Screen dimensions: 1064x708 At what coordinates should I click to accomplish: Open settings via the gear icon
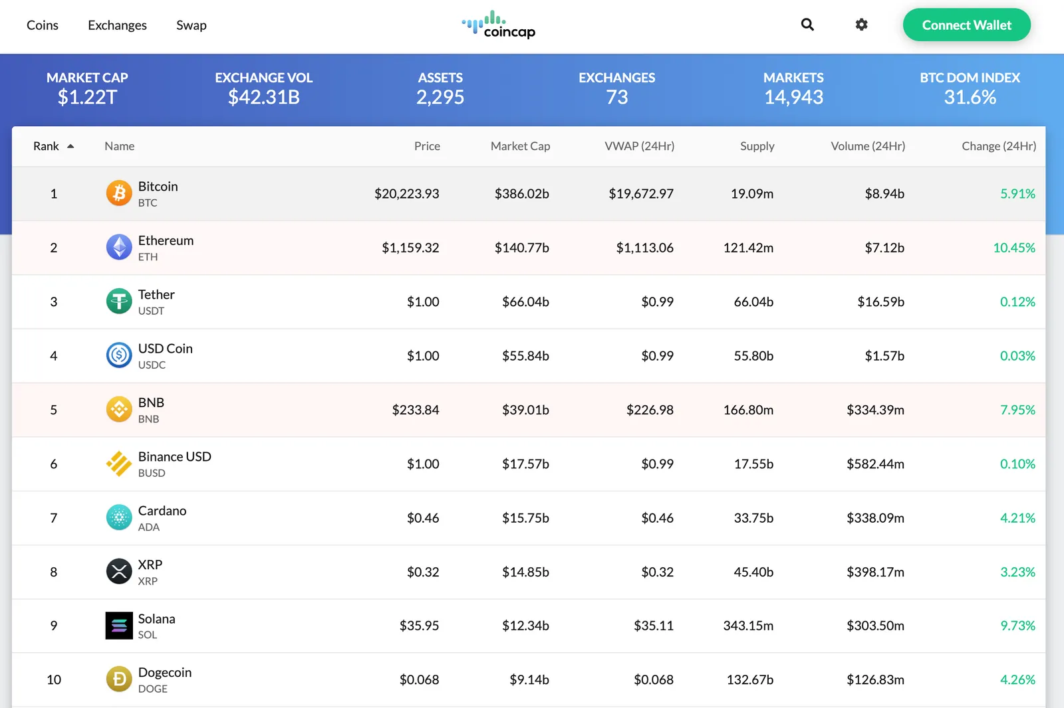pos(861,25)
